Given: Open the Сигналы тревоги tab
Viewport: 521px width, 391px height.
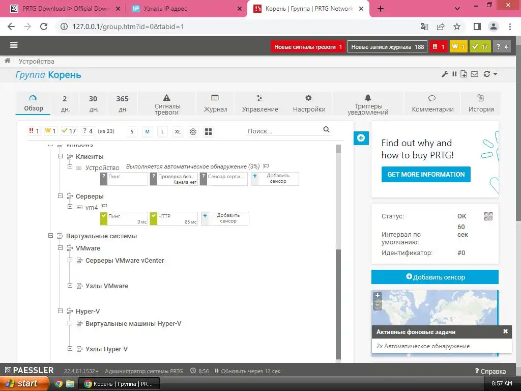Looking at the screenshot, I should tap(167, 103).
